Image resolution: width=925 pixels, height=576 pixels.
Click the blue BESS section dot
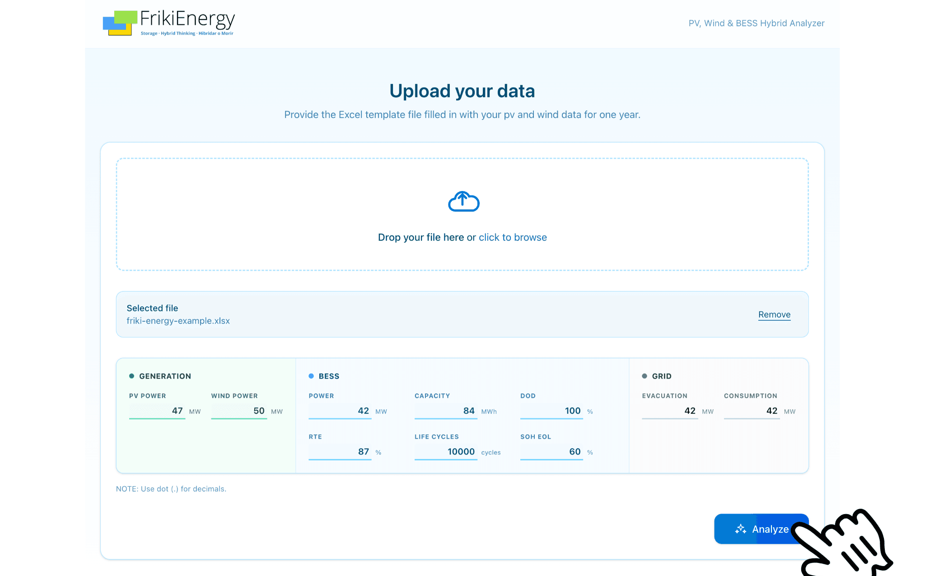point(311,376)
